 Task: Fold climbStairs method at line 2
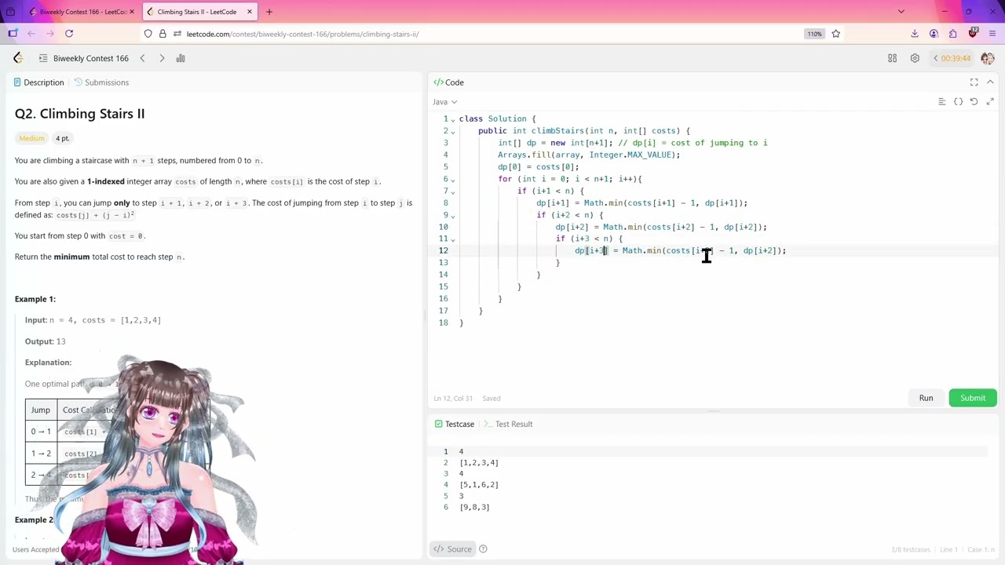pos(452,131)
